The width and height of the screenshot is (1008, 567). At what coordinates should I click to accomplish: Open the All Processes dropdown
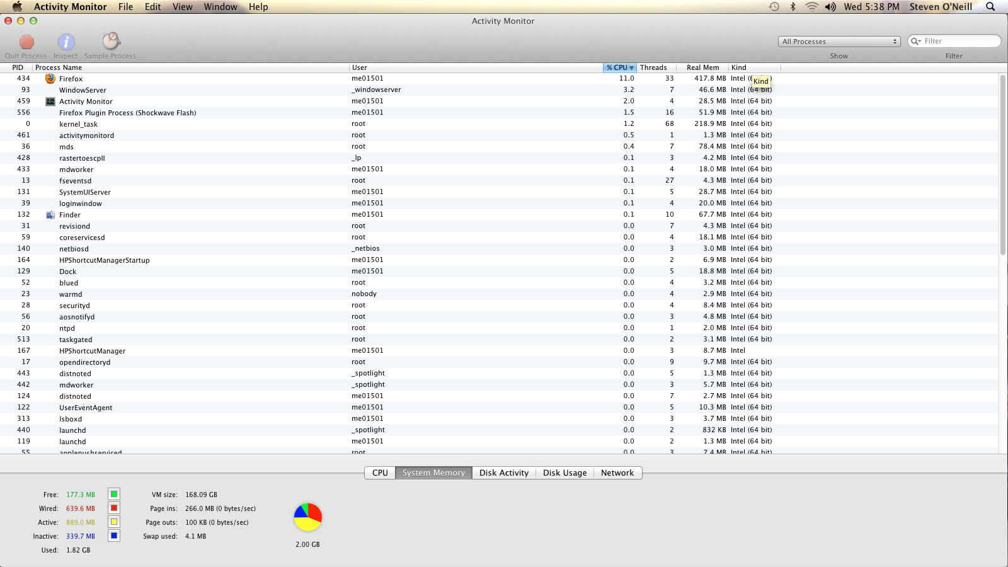point(839,42)
